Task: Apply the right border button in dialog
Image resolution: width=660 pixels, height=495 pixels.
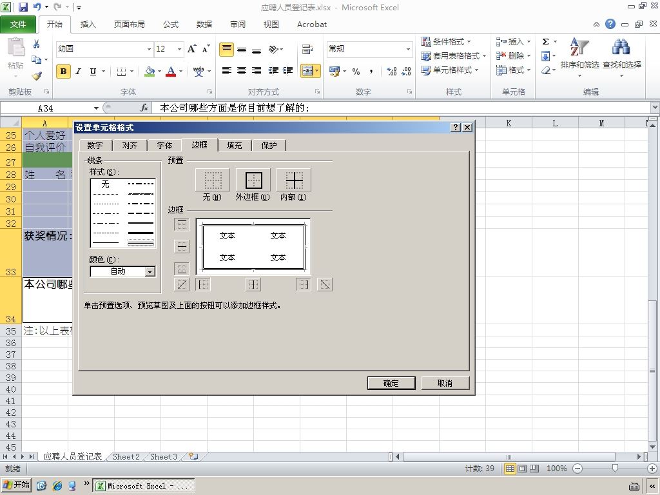Action: pos(303,284)
